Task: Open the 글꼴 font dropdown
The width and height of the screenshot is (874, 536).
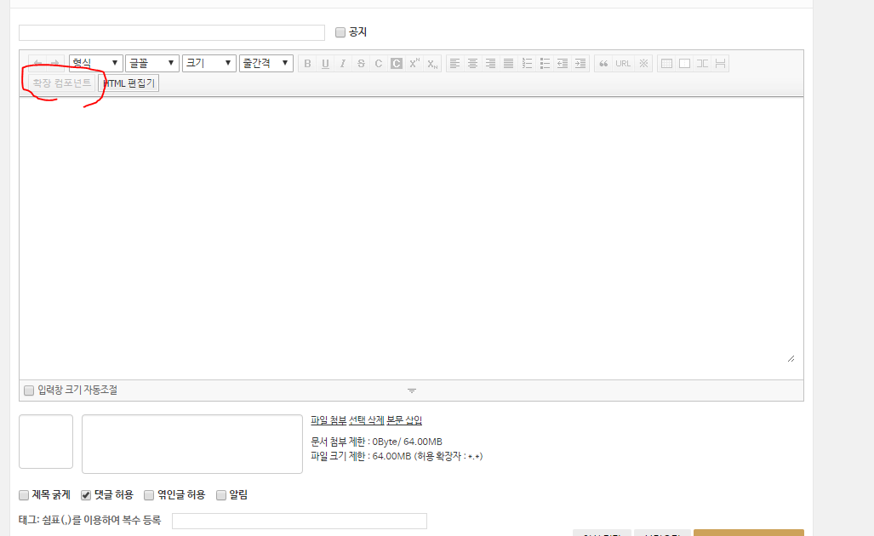Action: (x=151, y=62)
